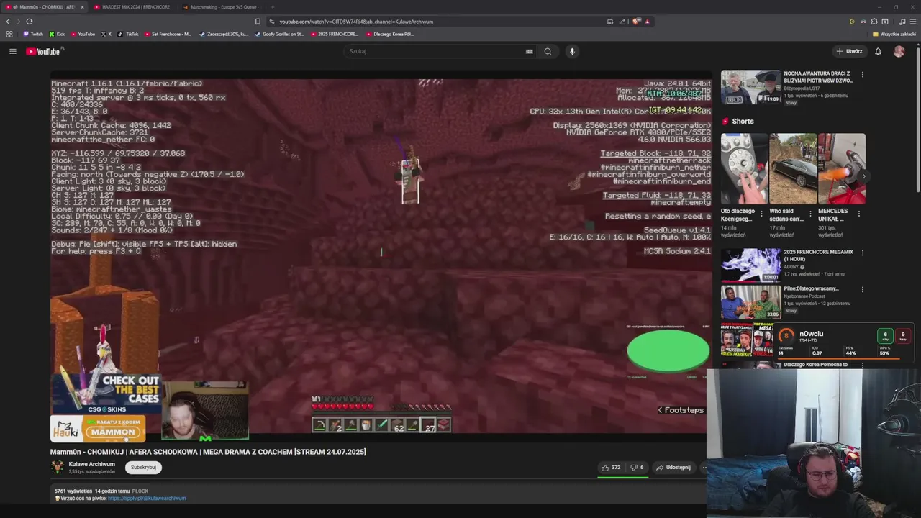921x518 pixels.
Task: Open the browser main menu icon
Action: tap(914, 22)
